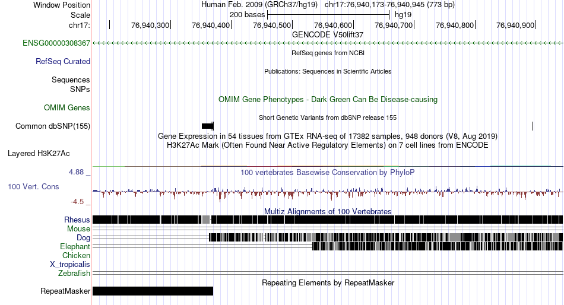Click the GTEx Gene Expression track title
This screenshot has height=305, width=564.
pos(328,136)
